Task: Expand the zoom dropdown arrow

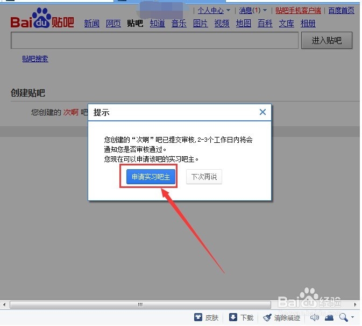Action: pyautogui.click(x=352, y=317)
